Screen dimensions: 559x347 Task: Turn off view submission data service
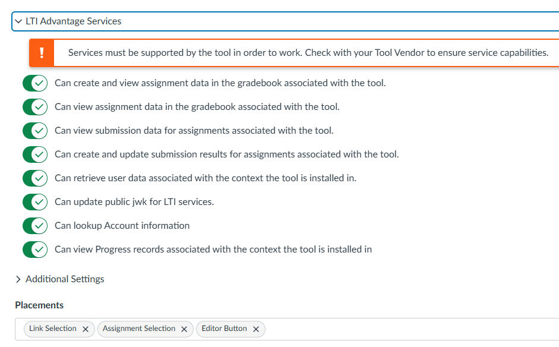point(35,131)
